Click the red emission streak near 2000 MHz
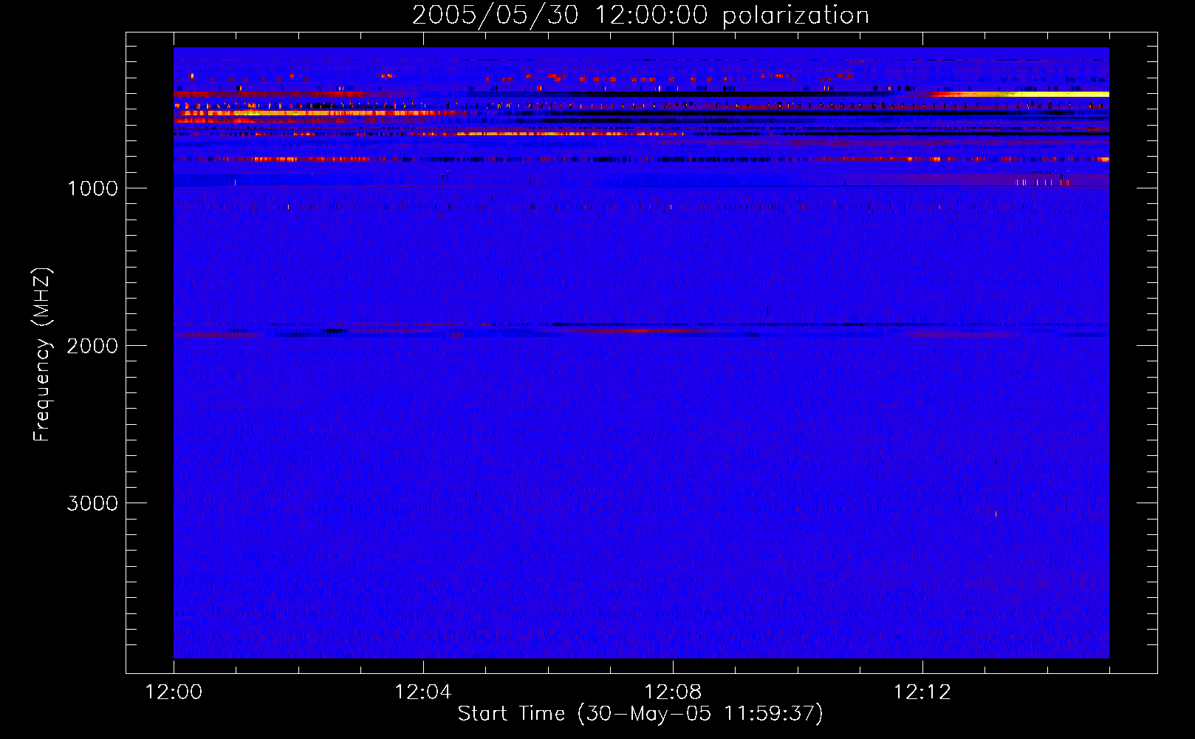1195x739 pixels. pos(628,330)
